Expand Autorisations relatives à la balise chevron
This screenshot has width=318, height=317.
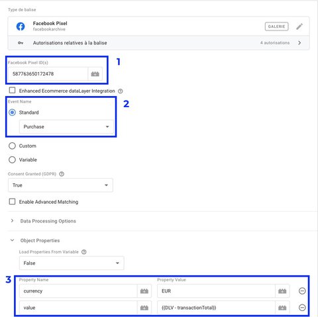(299, 43)
